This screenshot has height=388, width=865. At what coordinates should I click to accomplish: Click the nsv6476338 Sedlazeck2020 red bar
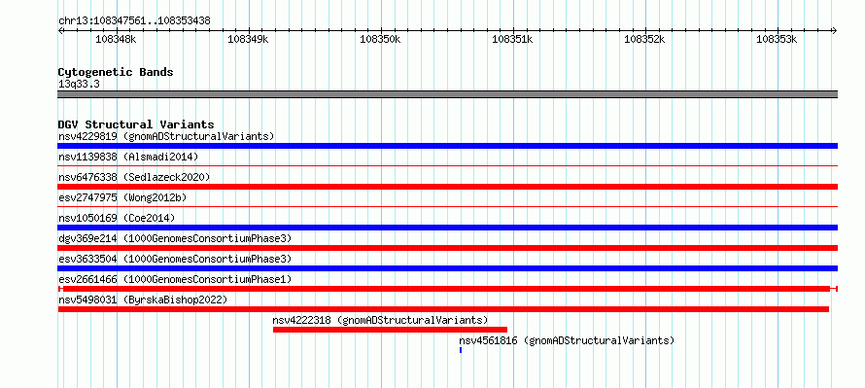pyautogui.click(x=447, y=187)
